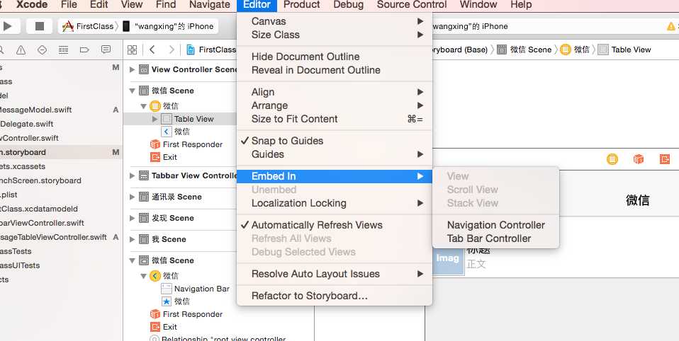Embed in Tab Bar Controller
Image resolution: width=679 pixels, height=341 pixels.
click(x=496, y=238)
